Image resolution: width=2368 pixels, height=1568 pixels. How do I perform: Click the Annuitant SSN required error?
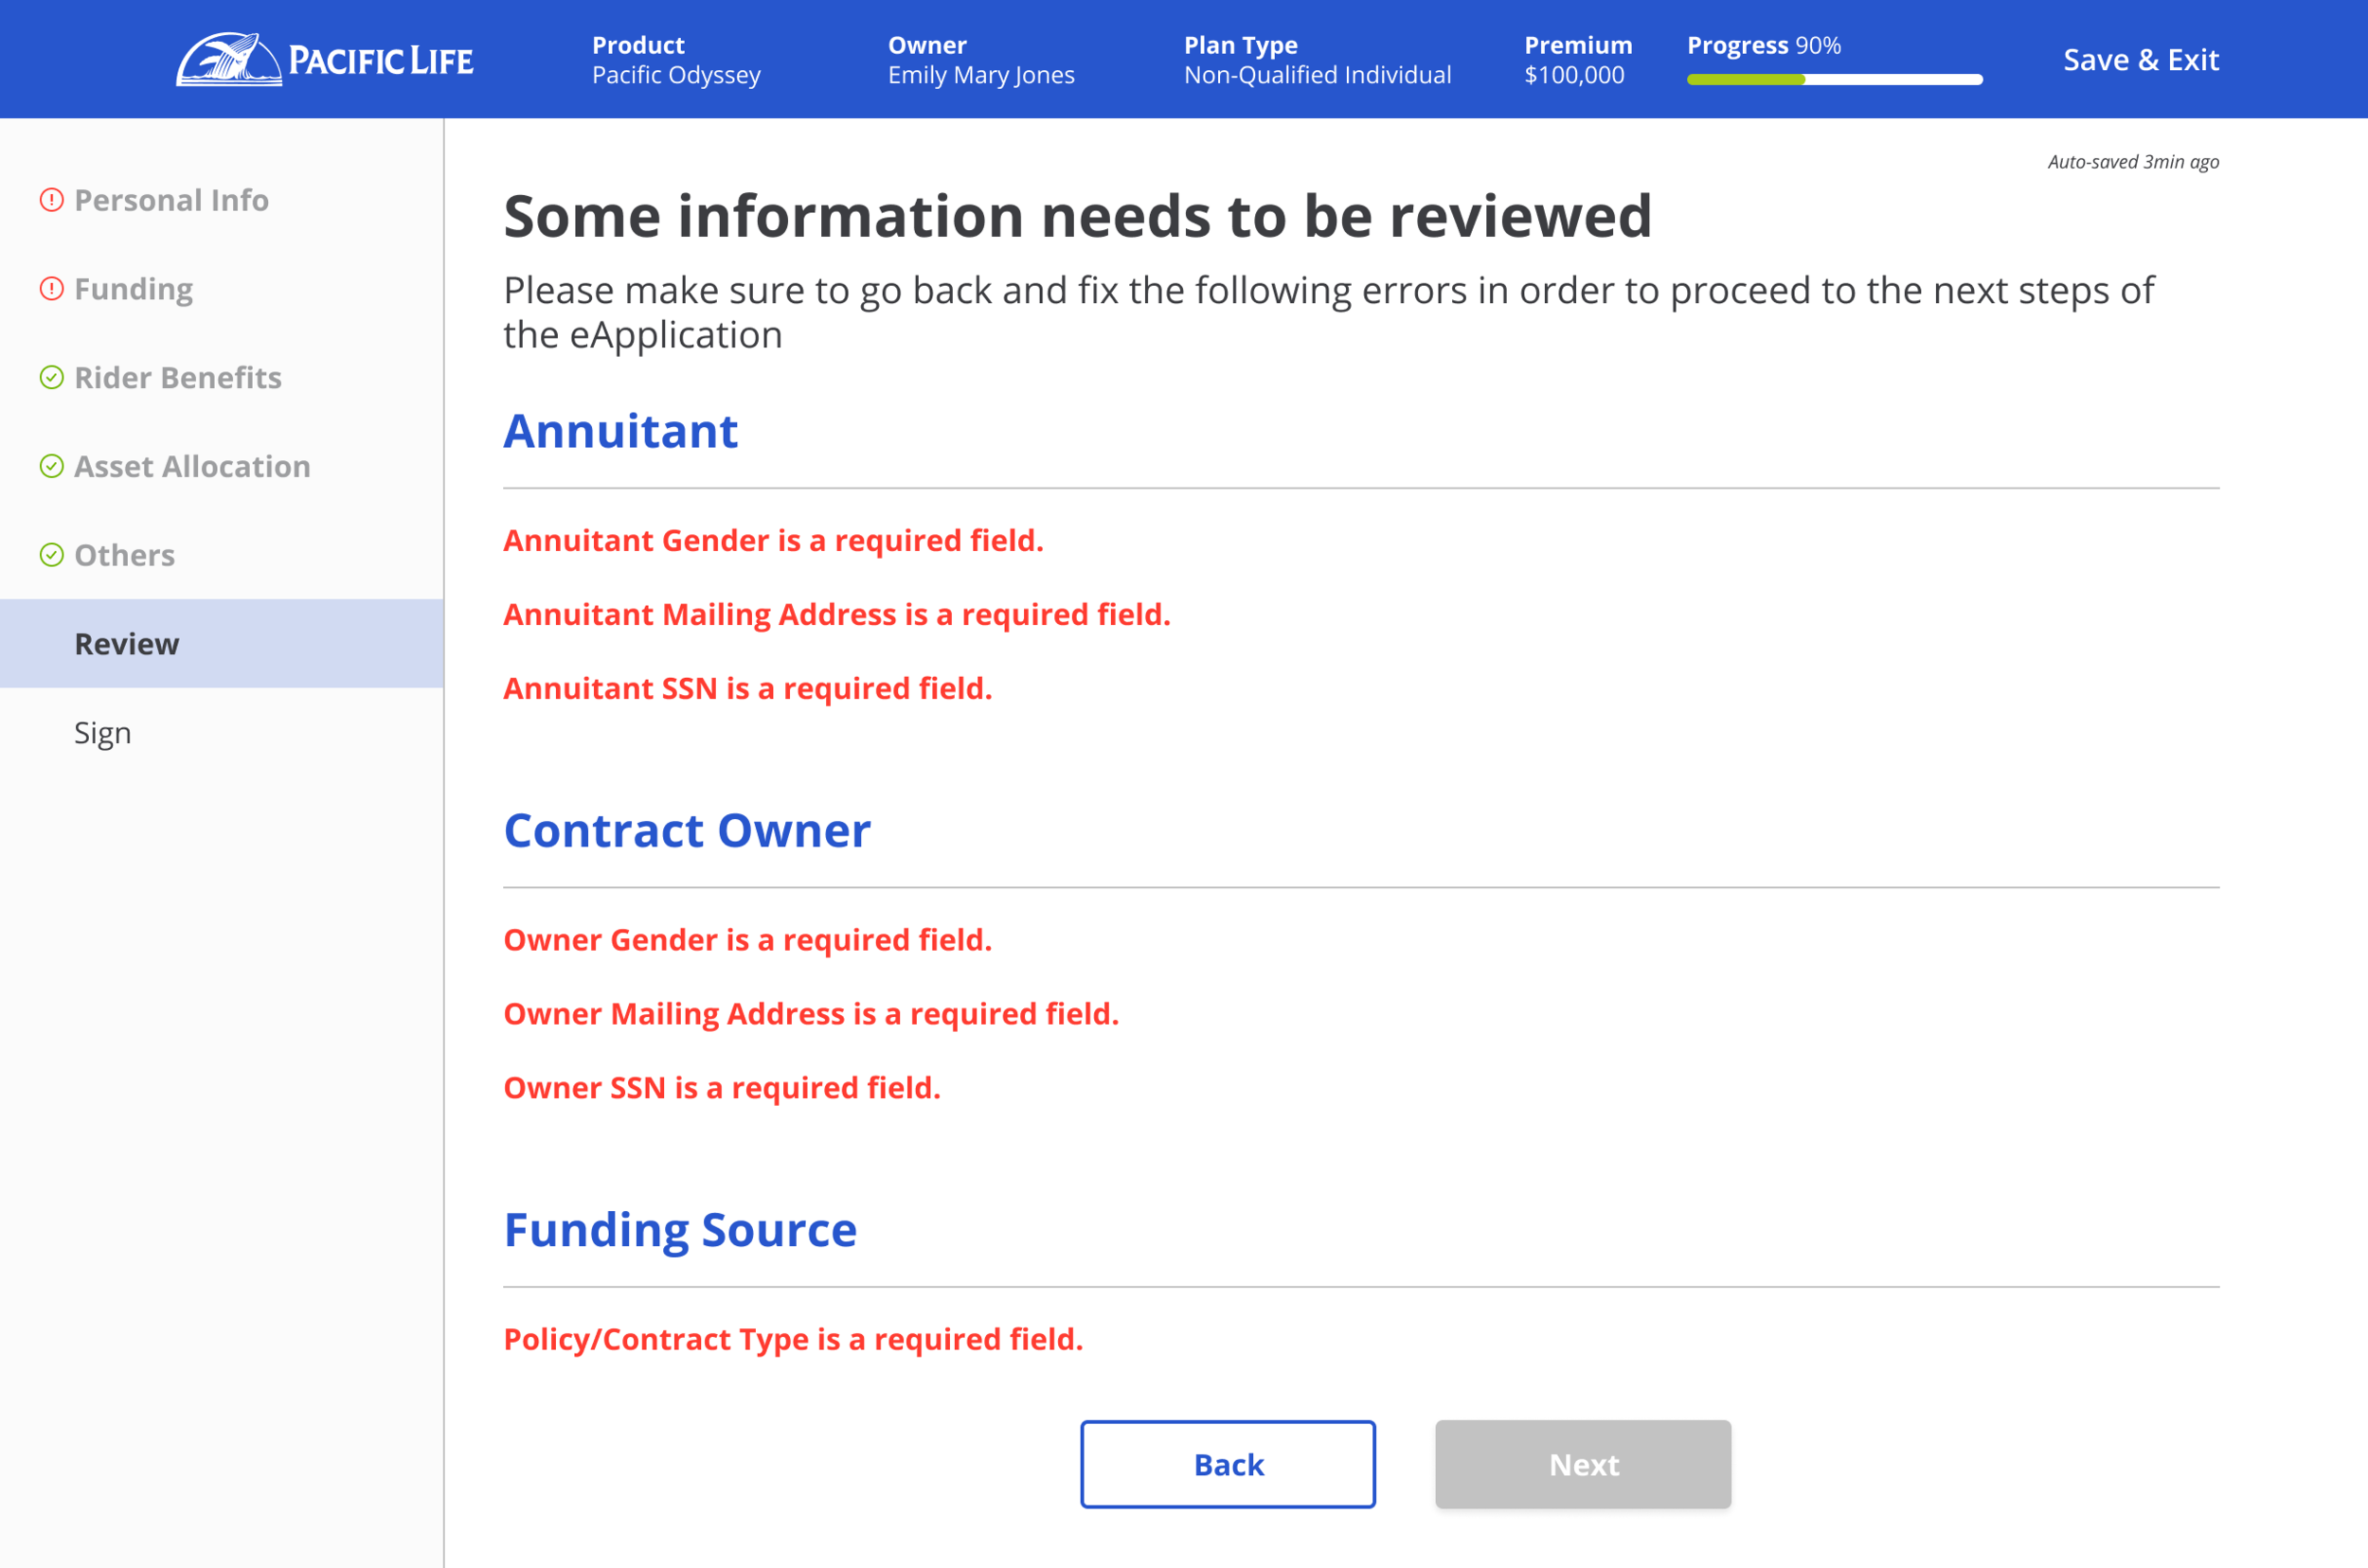[747, 688]
